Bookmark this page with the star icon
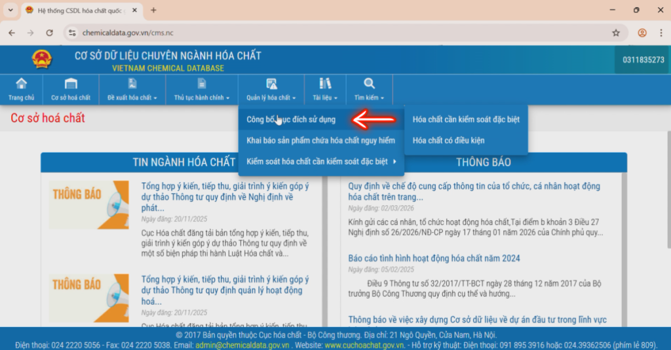 tap(616, 33)
